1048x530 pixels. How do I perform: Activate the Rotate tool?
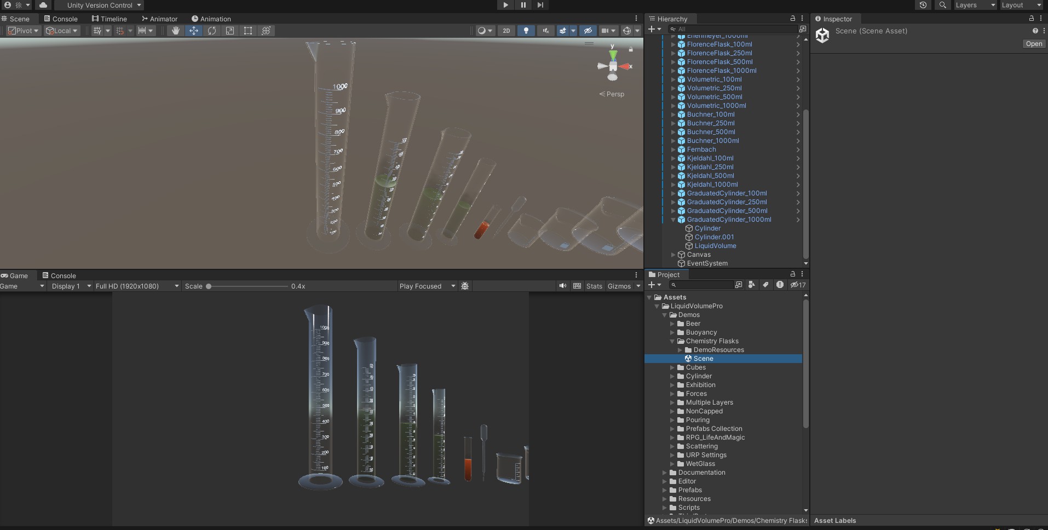coord(211,31)
